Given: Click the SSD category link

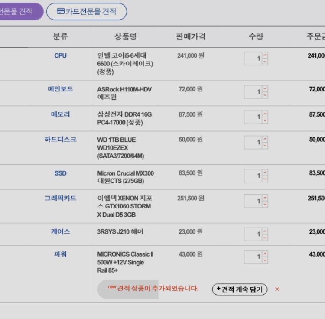Looking at the screenshot, I should click(x=61, y=173).
